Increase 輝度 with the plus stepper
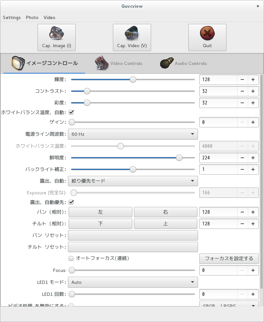The height and width of the screenshot is (322, 264). (x=253, y=80)
